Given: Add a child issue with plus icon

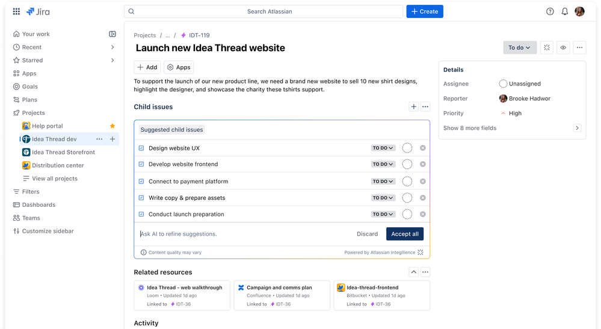Looking at the screenshot, I should point(413,107).
